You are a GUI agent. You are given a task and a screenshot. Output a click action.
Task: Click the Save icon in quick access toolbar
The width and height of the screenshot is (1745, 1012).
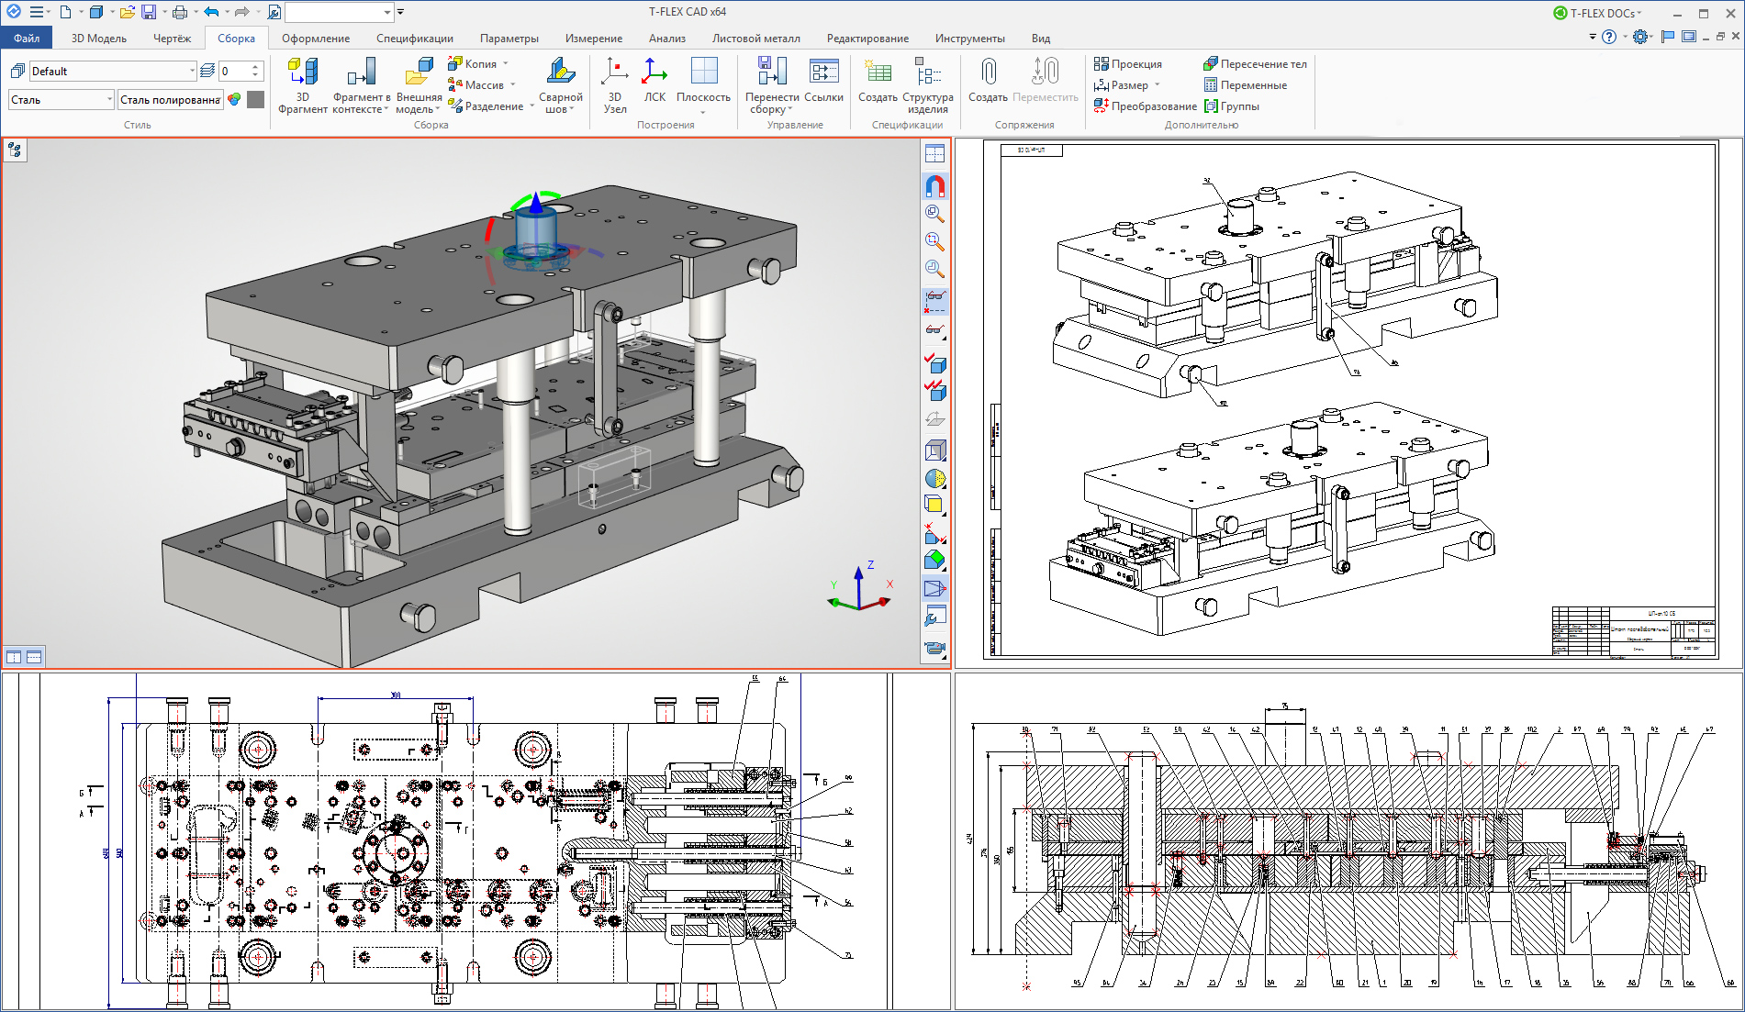[148, 12]
